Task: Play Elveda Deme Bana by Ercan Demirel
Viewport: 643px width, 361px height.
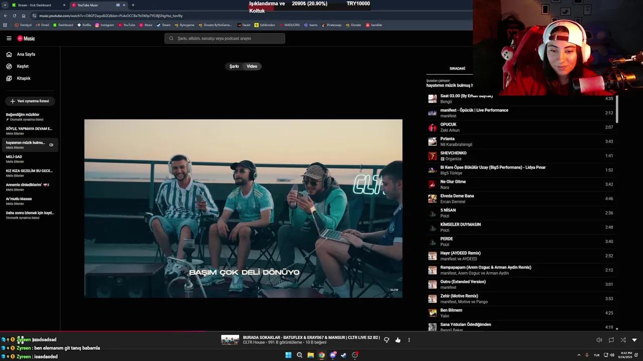Action: (x=520, y=199)
